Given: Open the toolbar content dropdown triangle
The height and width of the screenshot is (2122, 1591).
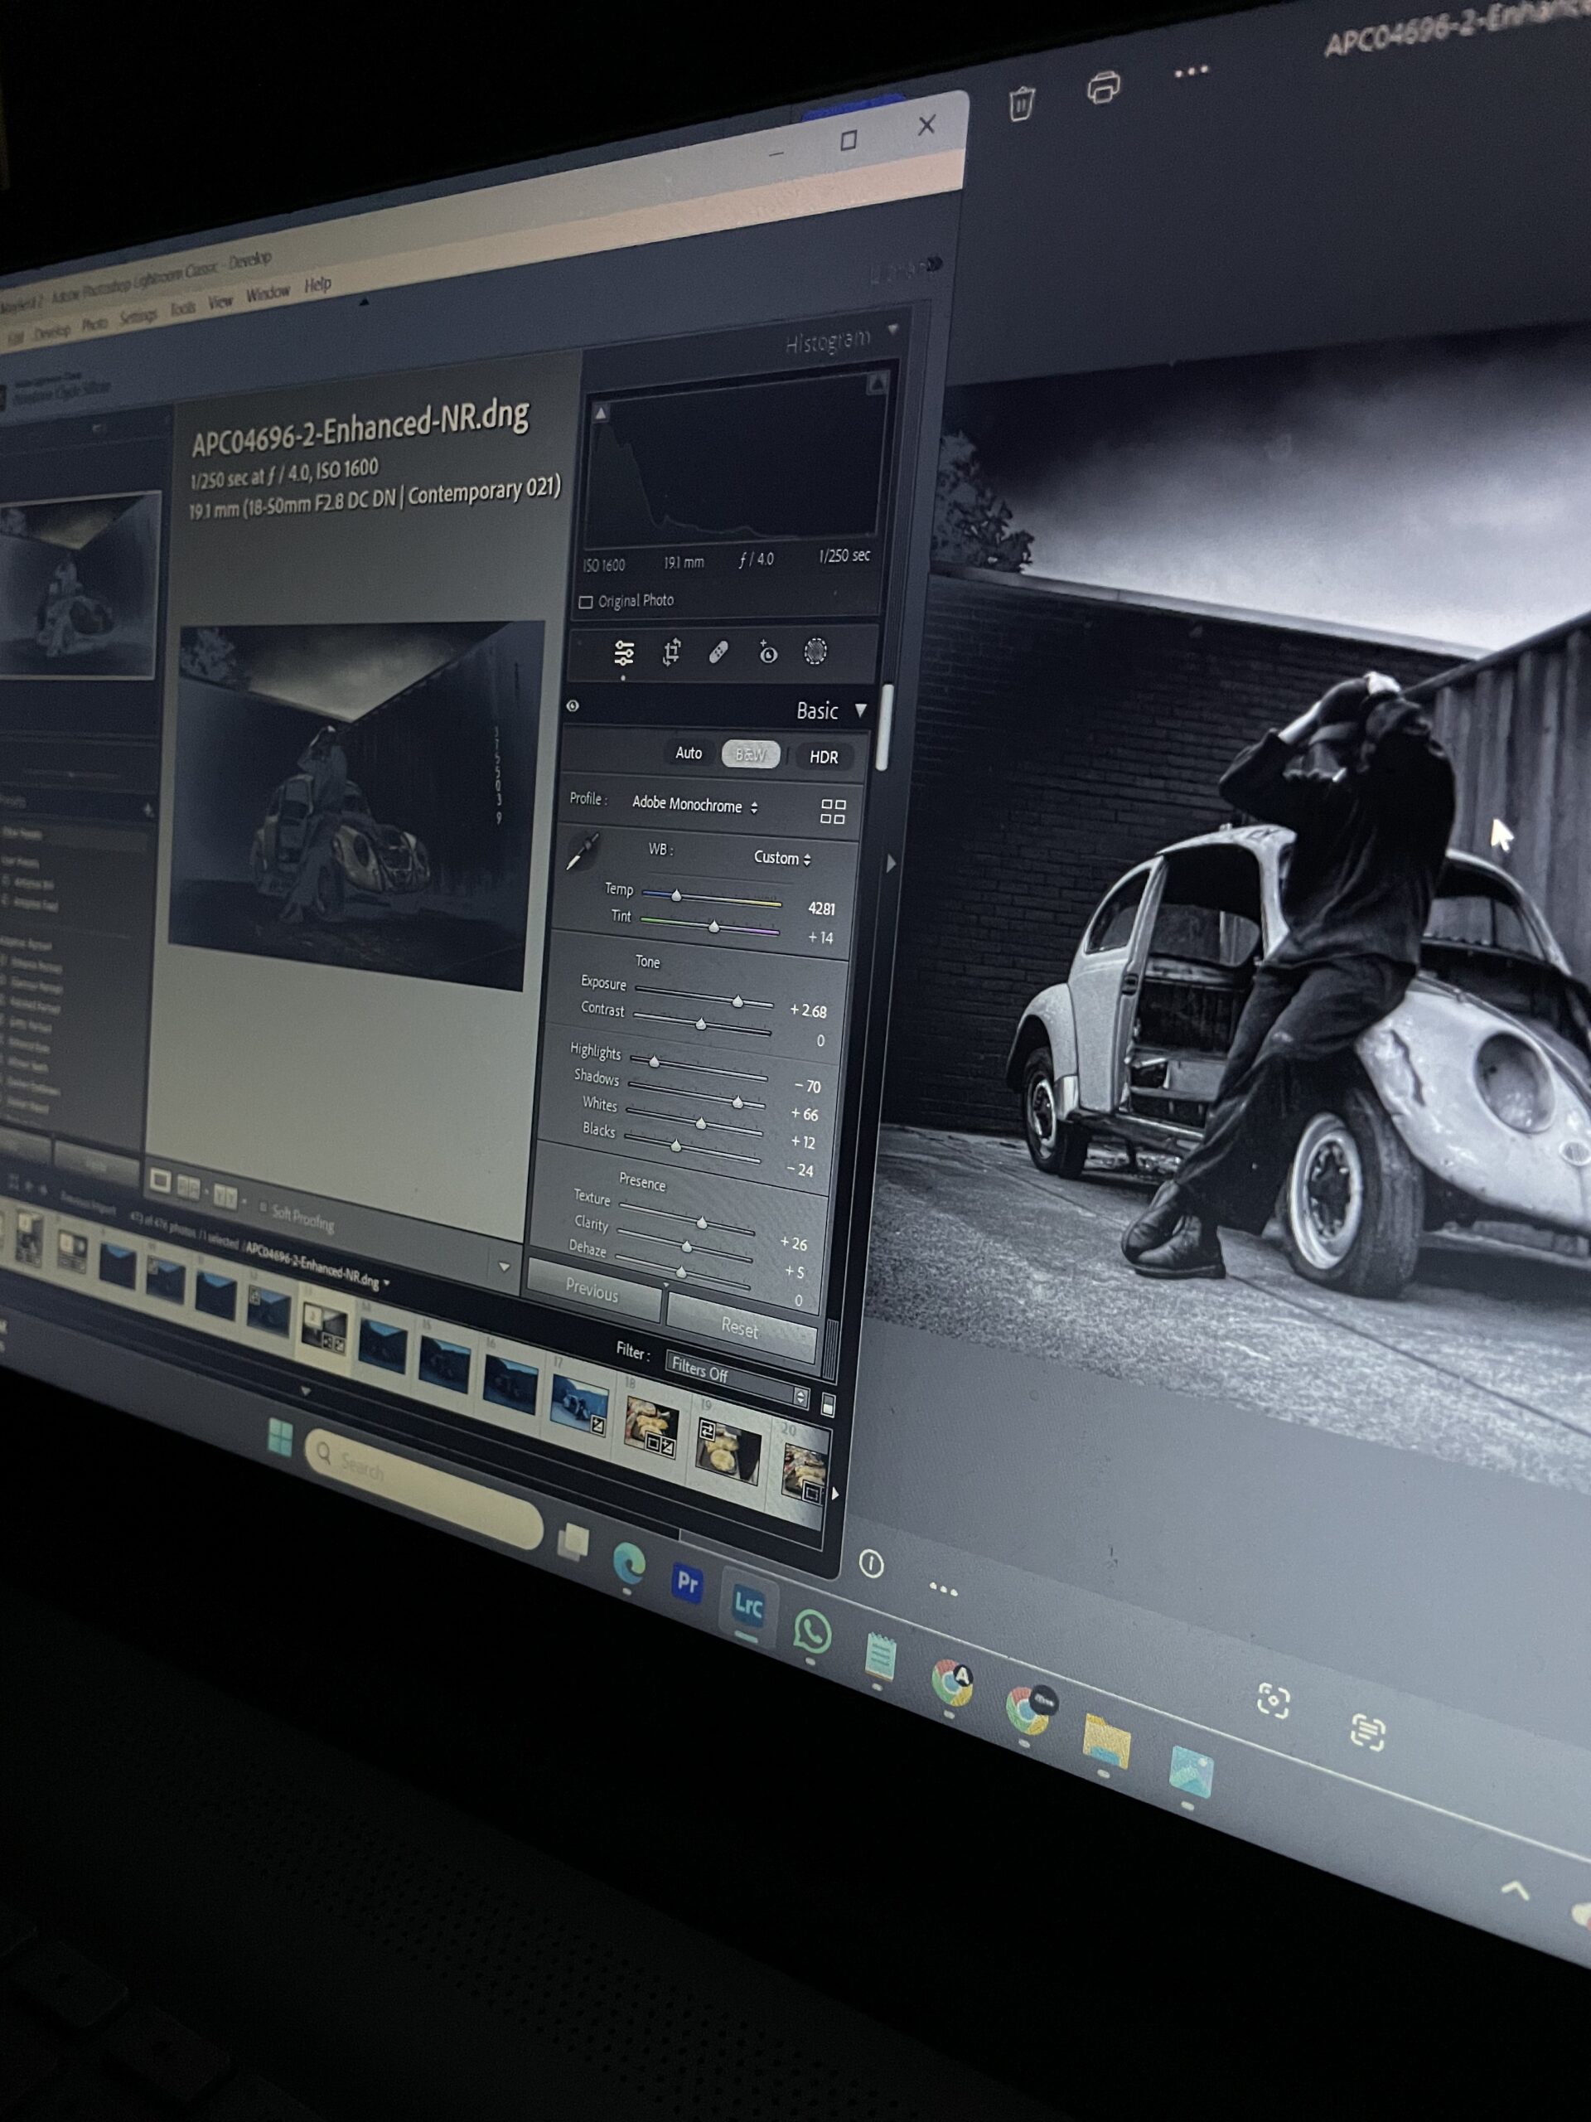Looking at the screenshot, I should [x=505, y=1267].
